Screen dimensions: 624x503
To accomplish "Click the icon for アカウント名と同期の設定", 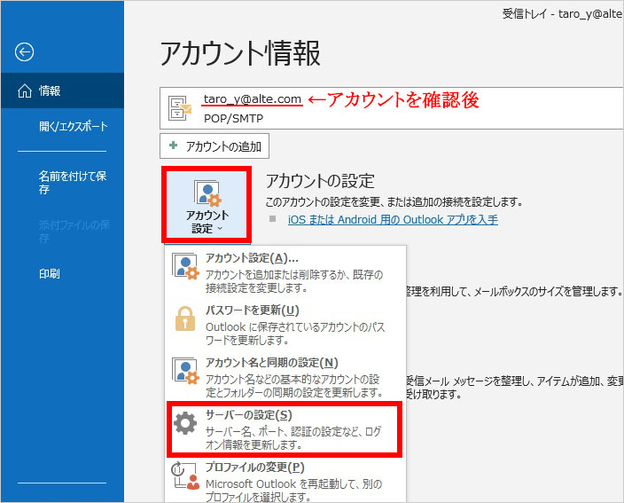I will point(185,371).
